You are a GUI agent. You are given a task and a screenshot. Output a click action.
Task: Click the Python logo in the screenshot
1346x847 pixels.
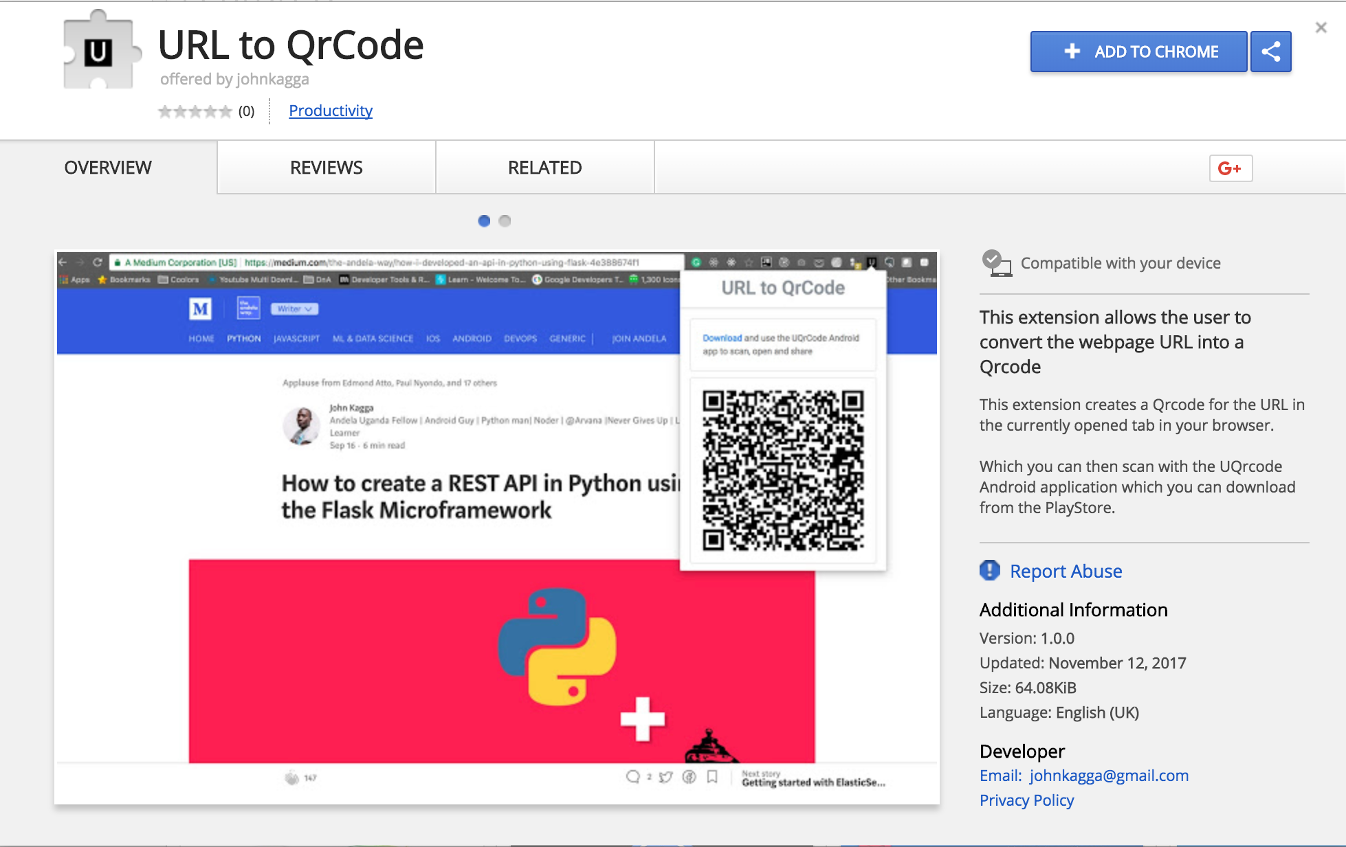pos(557,646)
